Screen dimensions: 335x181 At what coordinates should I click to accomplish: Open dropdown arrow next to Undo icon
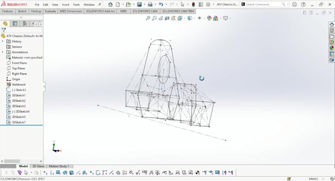click(x=166, y=4)
